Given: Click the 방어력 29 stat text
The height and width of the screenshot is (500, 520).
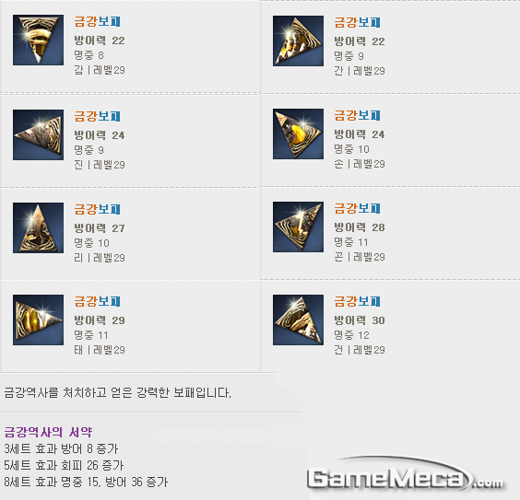Looking at the screenshot, I should pos(100,320).
